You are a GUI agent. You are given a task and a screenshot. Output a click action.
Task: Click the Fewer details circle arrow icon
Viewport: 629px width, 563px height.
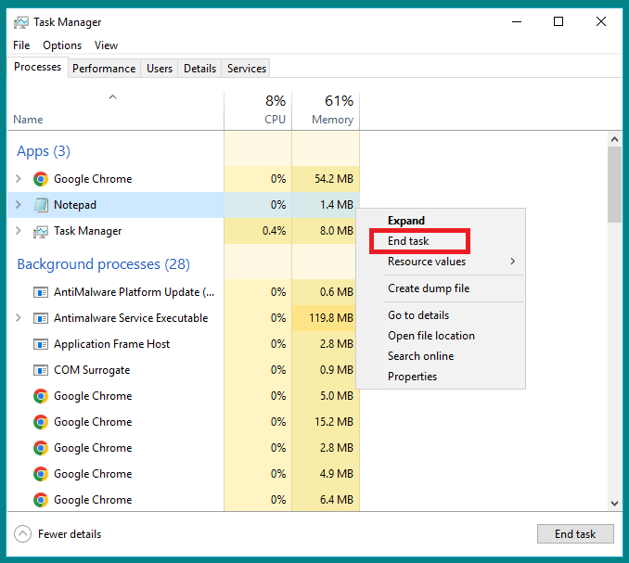[x=22, y=534]
